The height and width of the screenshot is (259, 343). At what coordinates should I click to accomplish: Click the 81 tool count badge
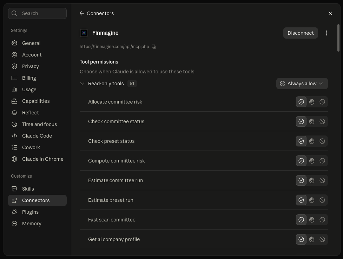tap(132, 84)
